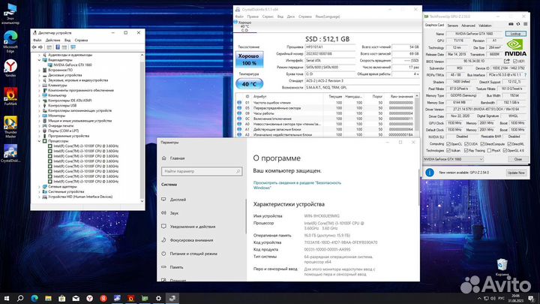This screenshot has height=304, width=540.
Task: Open the Диск menu in CrystalDiskInfo
Action: point(291,17)
